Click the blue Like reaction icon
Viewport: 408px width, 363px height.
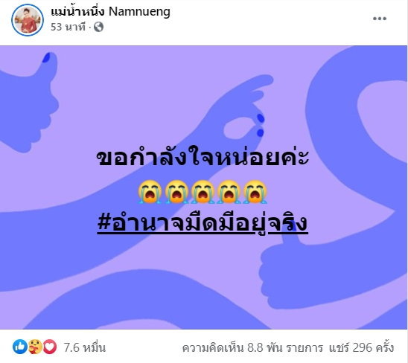coord(20,347)
